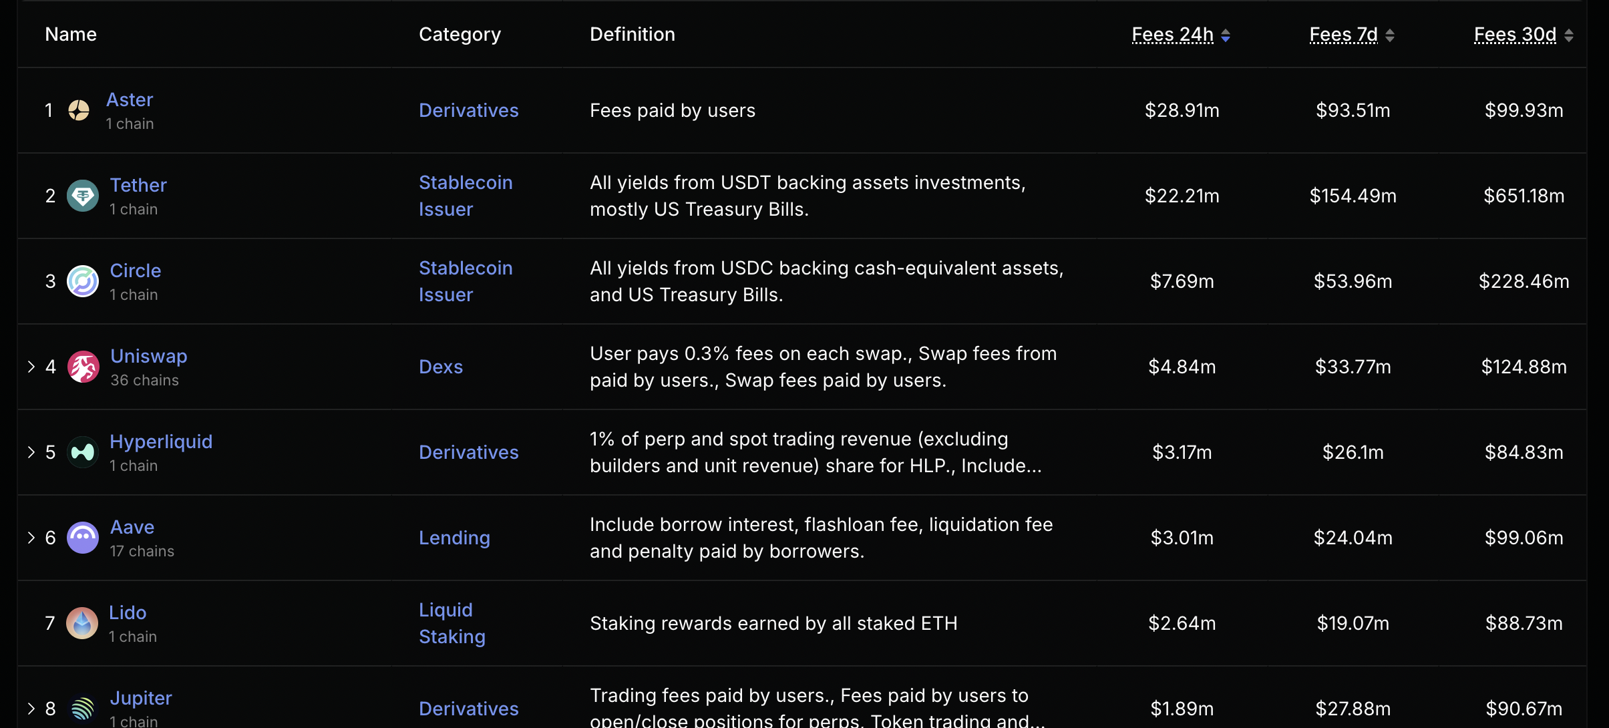The height and width of the screenshot is (728, 1609).
Task: Expand the Jupiter row chevron
Action: click(x=31, y=709)
